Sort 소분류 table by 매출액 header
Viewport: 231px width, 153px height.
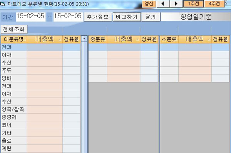tap(195, 39)
